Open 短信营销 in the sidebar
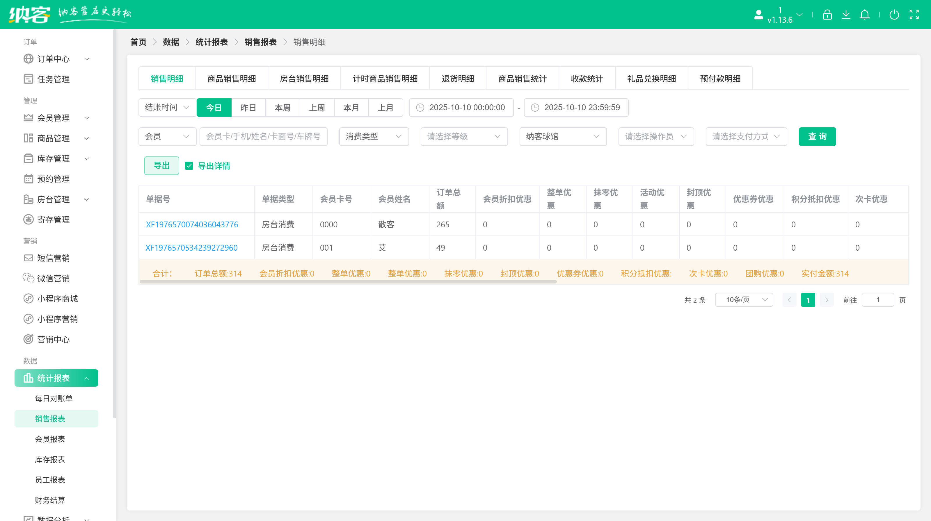 click(x=54, y=258)
